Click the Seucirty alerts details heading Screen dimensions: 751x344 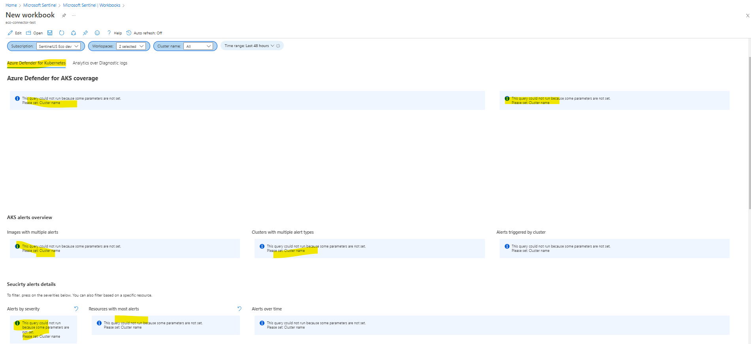(31, 284)
